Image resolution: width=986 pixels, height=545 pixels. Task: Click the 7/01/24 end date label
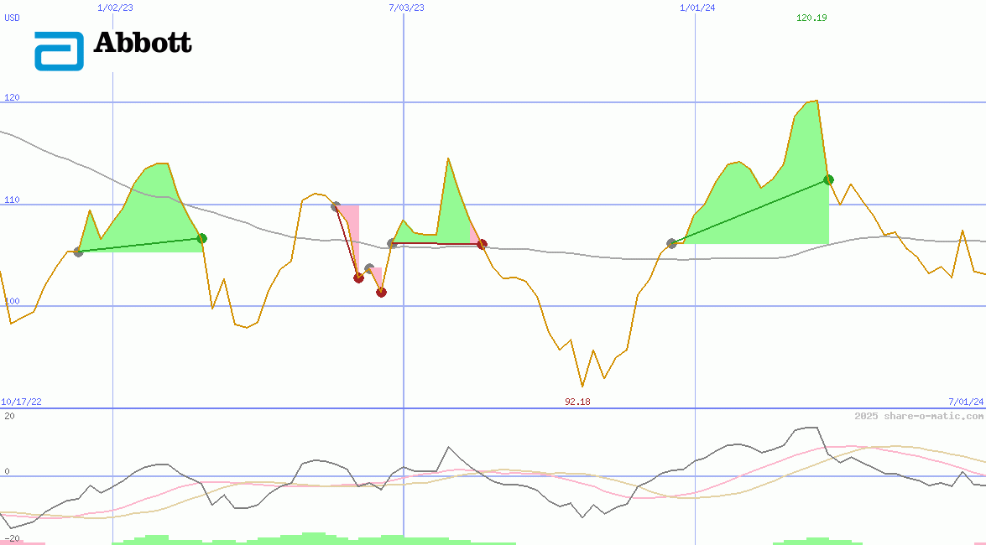pos(965,402)
